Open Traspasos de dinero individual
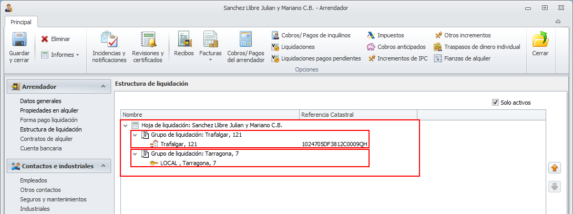This screenshot has height=214, width=573. pos(477,47)
